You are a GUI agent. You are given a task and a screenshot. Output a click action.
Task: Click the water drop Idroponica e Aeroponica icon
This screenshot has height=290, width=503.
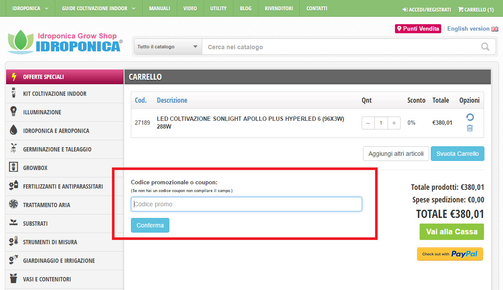pos(13,130)
